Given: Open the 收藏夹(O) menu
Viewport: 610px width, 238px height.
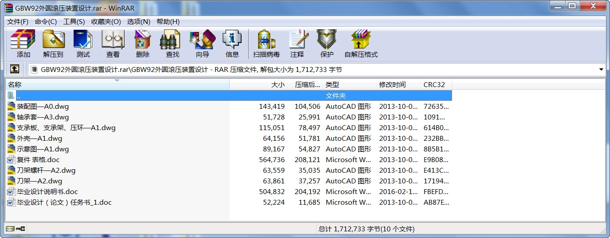Looking at the screenshot, I should coord(106,22).
